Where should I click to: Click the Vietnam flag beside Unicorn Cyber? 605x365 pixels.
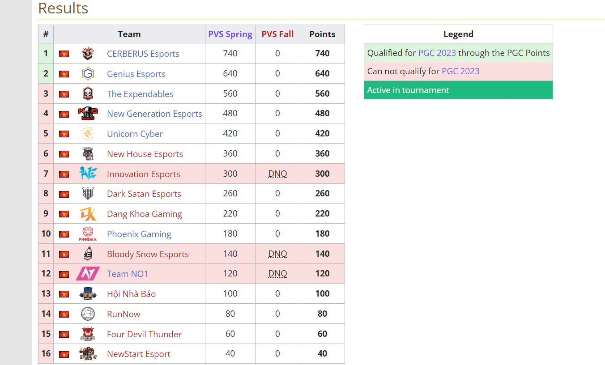[64, 134]
